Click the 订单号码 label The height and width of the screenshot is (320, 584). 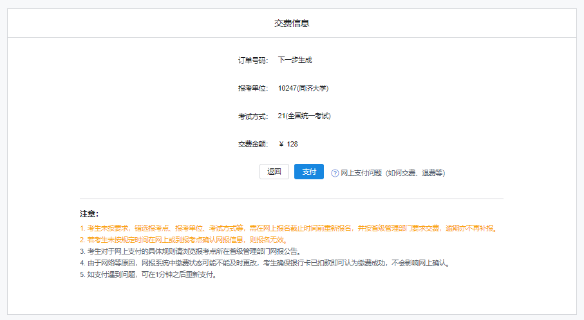(252, 60)
